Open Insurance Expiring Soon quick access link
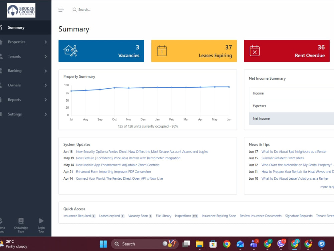The height and width of the screenshot is (251, 334). [219, 216]
